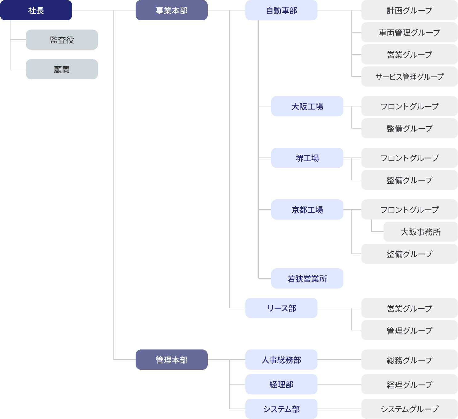The image size is (458, 419).
Task: Click the 管理本部 node
Action: [x=172, y=360]
